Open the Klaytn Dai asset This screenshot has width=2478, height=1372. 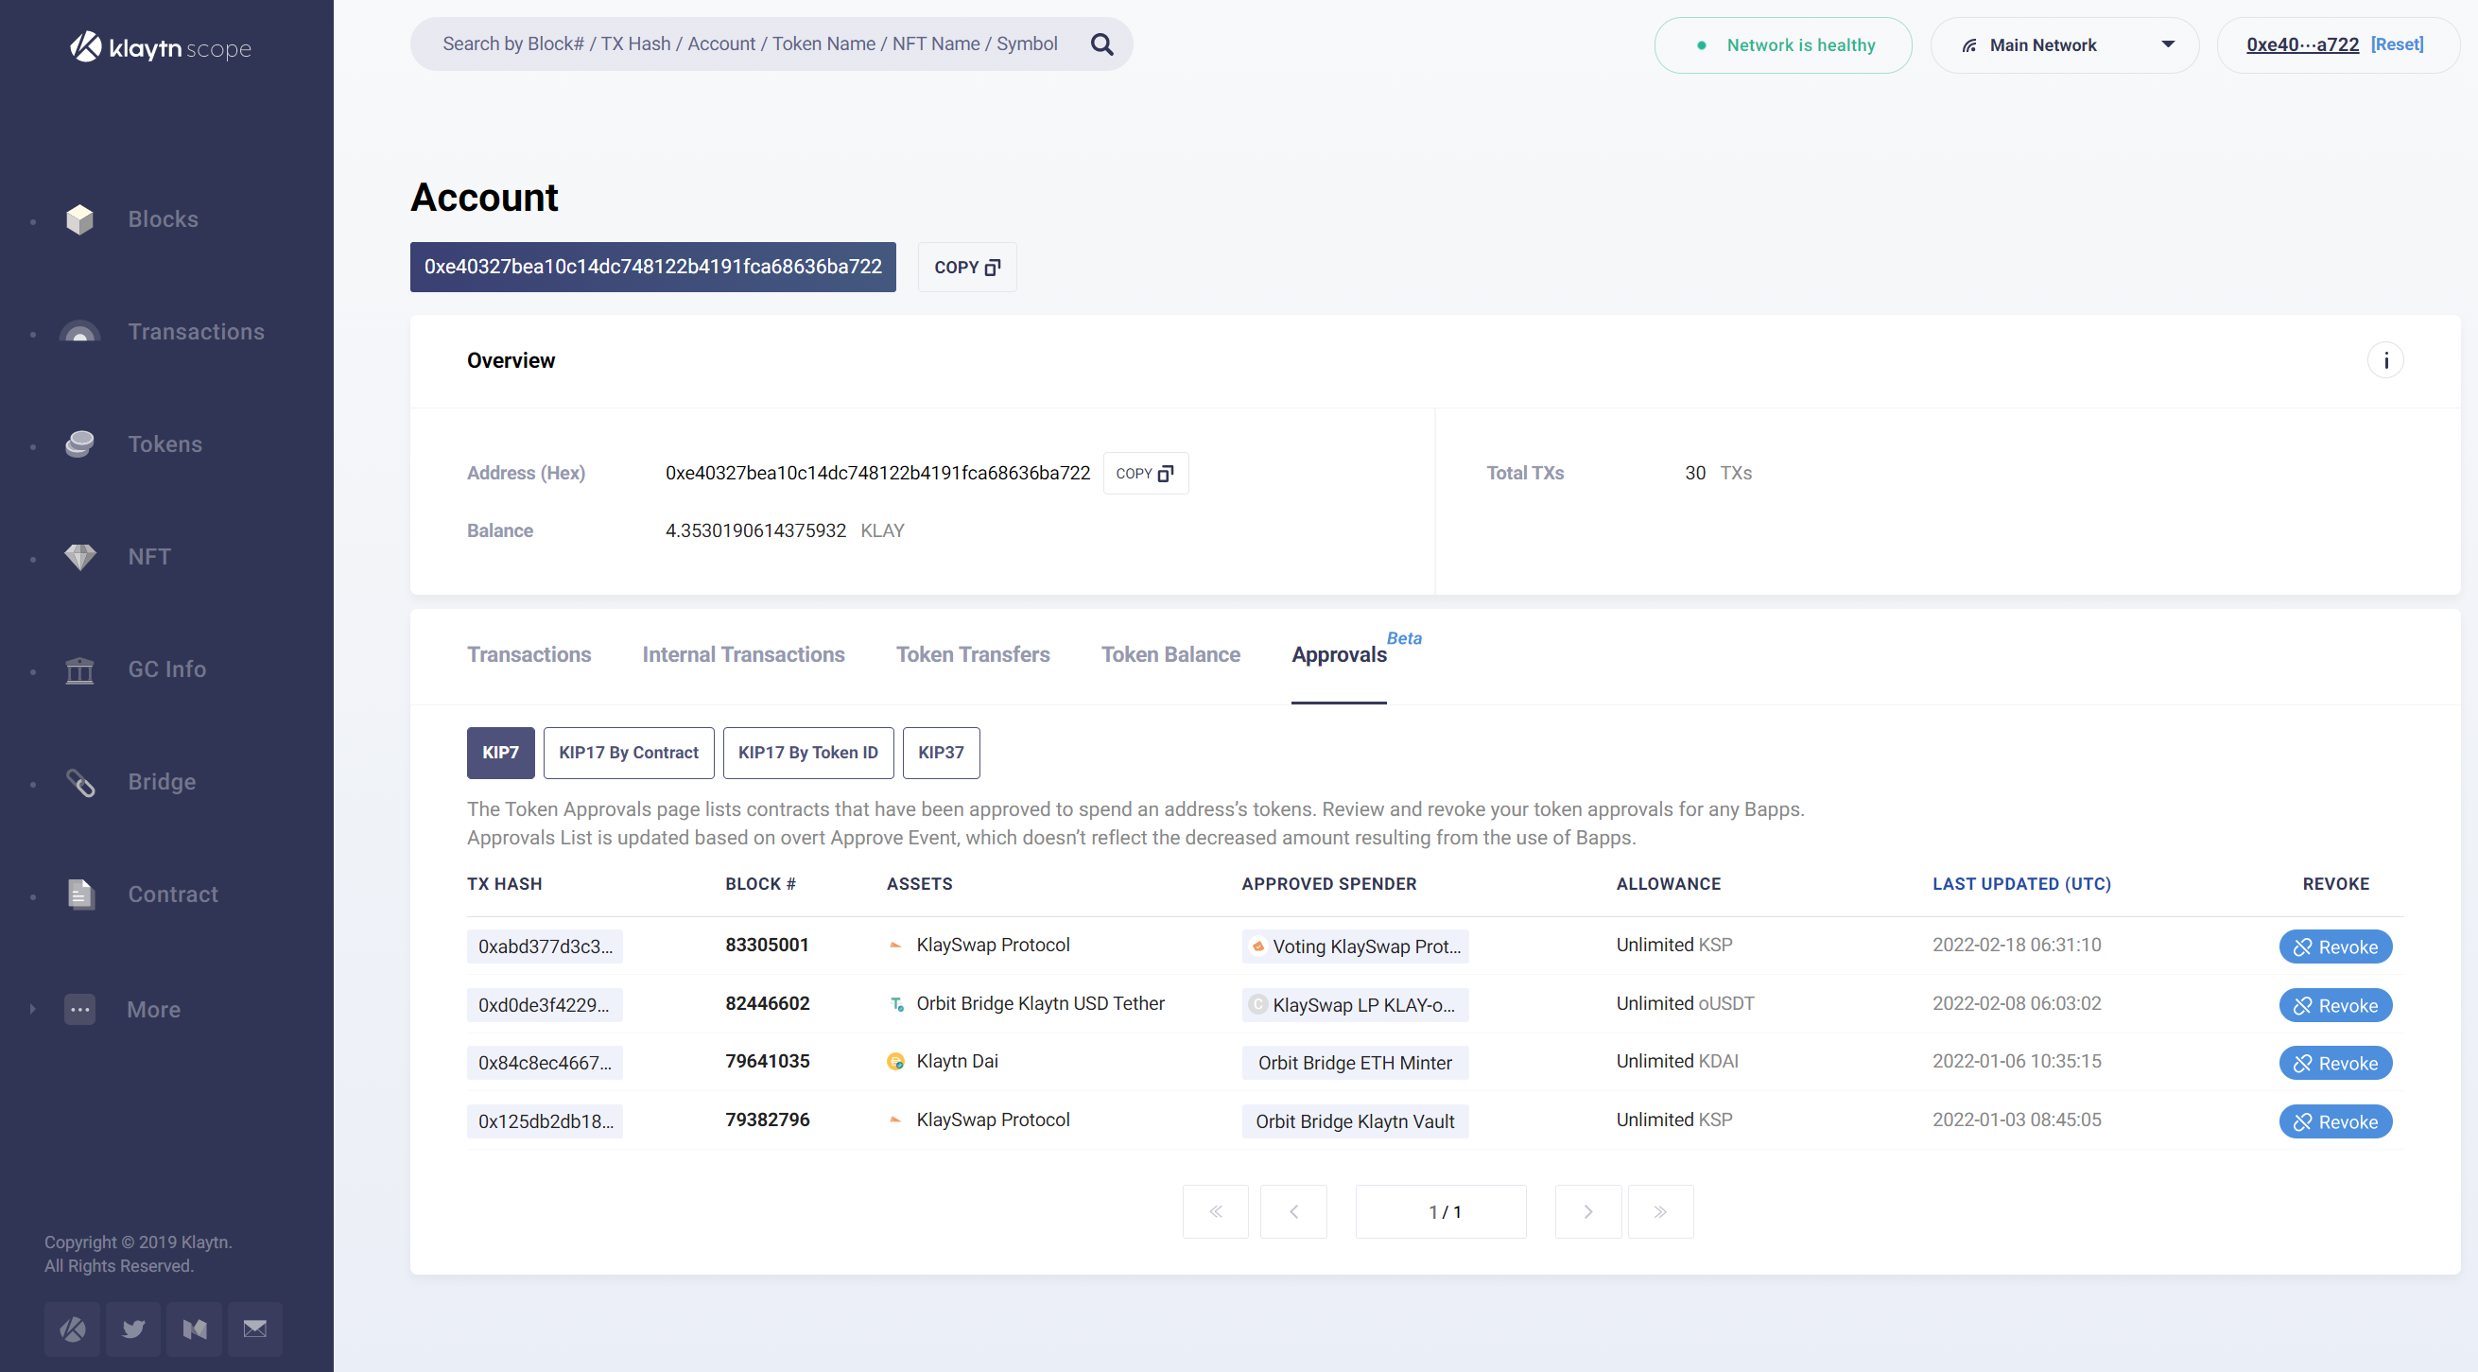957,1061
